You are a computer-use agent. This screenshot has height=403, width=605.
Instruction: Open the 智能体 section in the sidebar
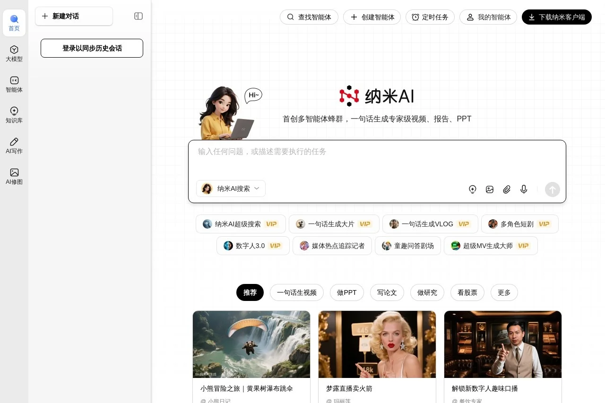[14, 84]
